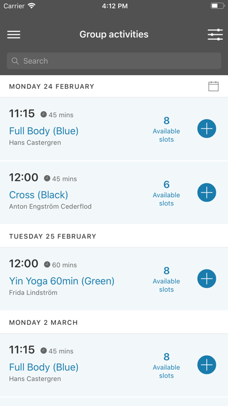
Task: Add the Cross (Black) class booking
Action: 206,192
